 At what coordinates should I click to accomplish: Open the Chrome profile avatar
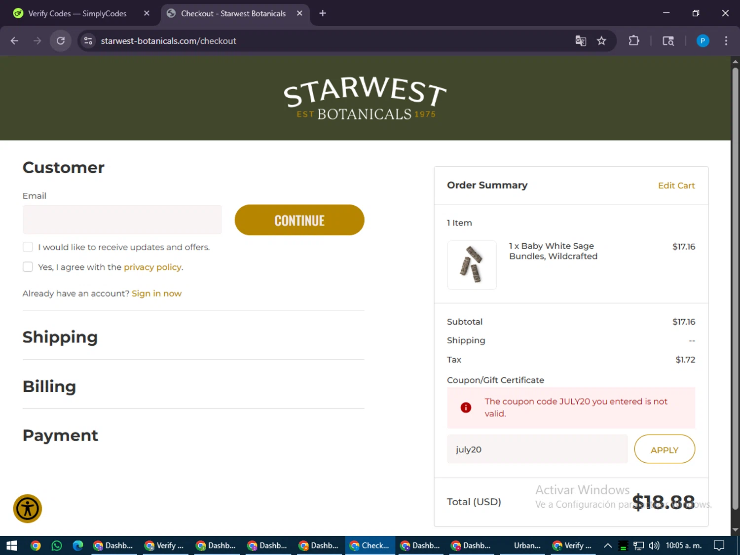click(703, 41)
